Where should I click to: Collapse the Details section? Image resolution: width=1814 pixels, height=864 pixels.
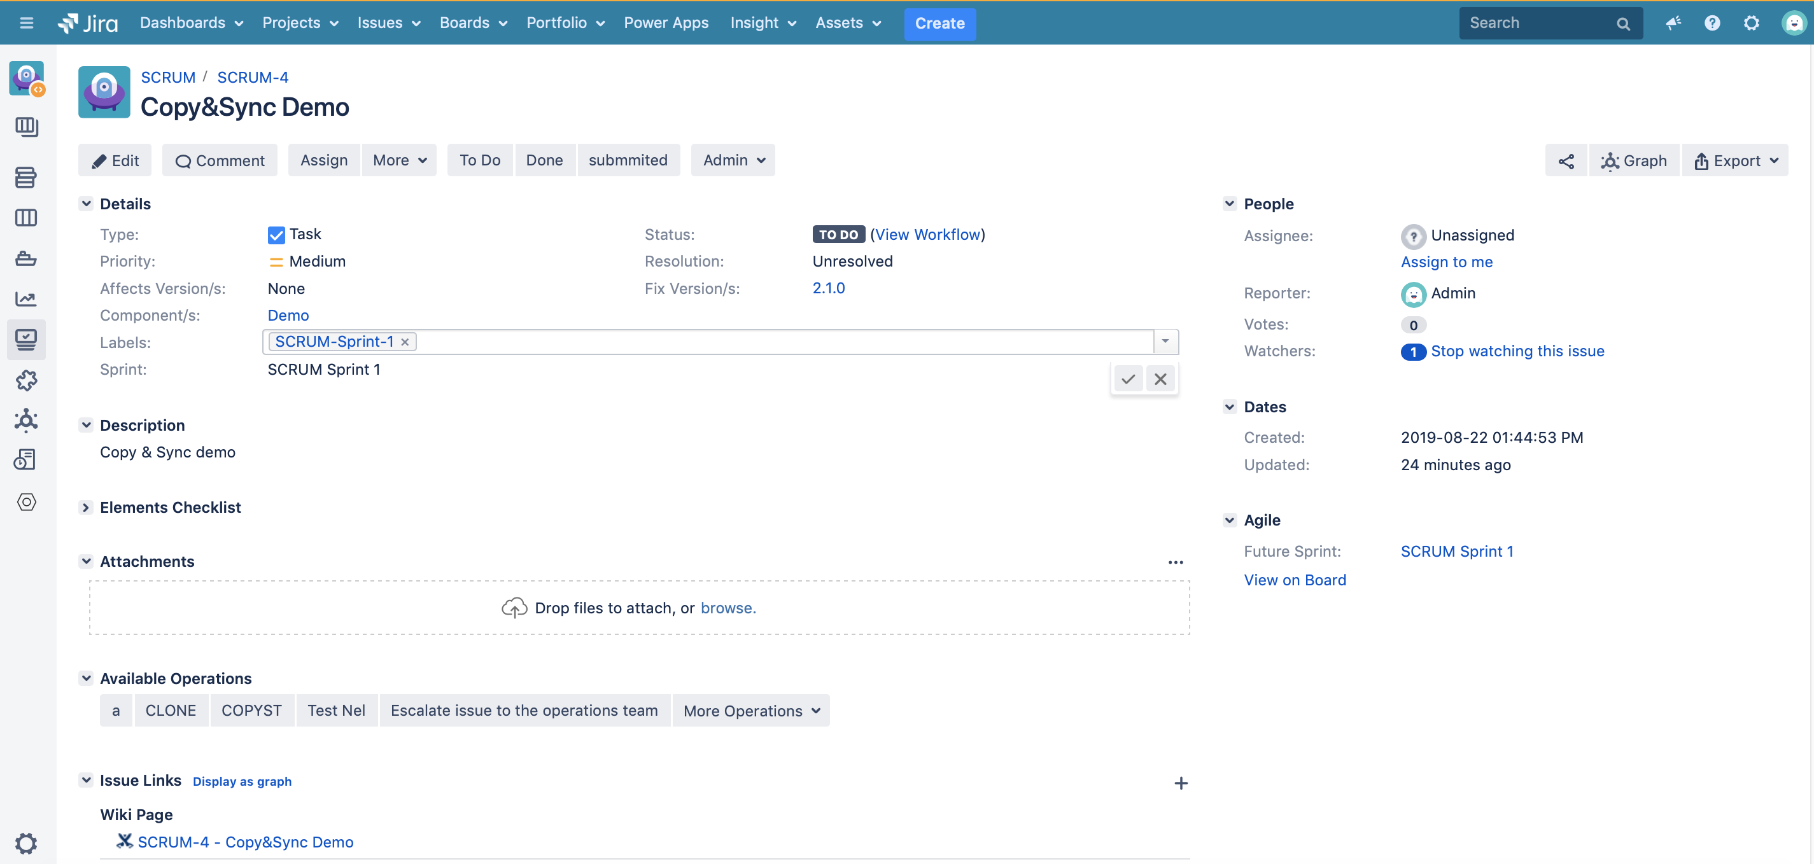click(86, 204)
